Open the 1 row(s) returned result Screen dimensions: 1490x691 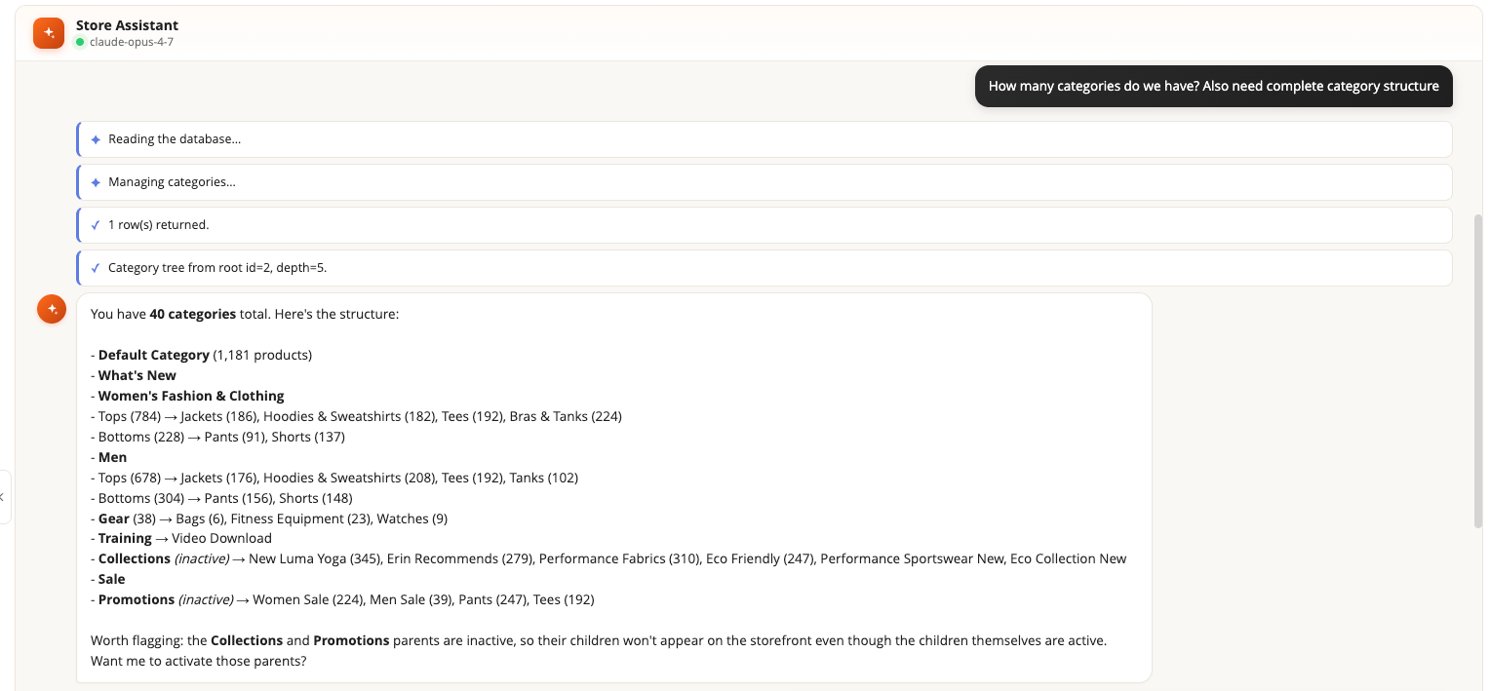tap(765, 225)
